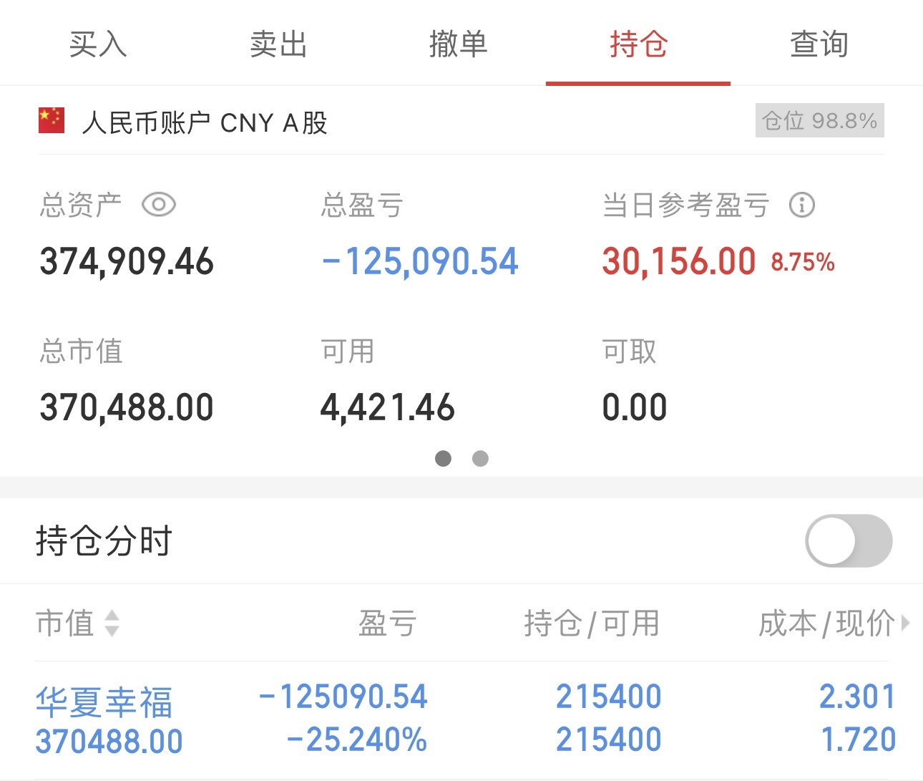The height and width of the screenshot is (781, 923).
Task: Open the 华夏幸福 stock holding
Action: click(104, 702)
